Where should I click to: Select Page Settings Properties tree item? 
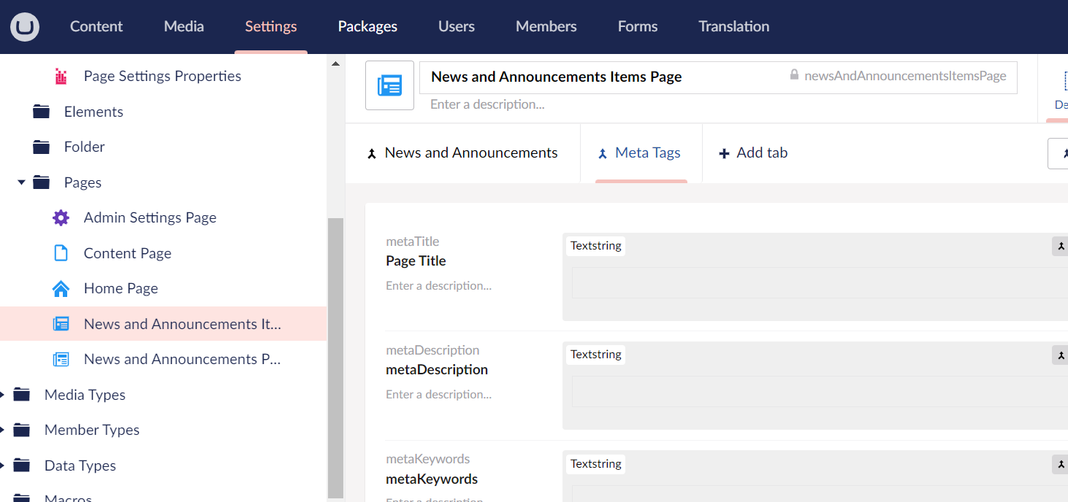(162, 76)
